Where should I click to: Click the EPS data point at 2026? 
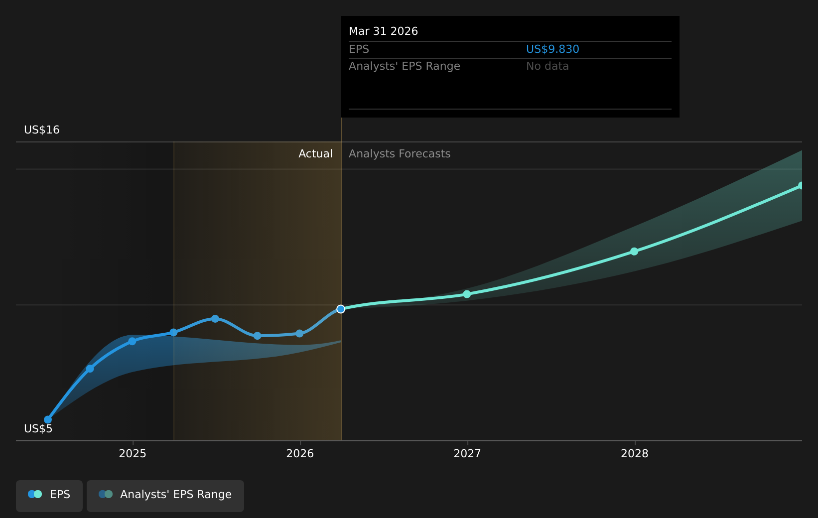click(x=299, y=333)
